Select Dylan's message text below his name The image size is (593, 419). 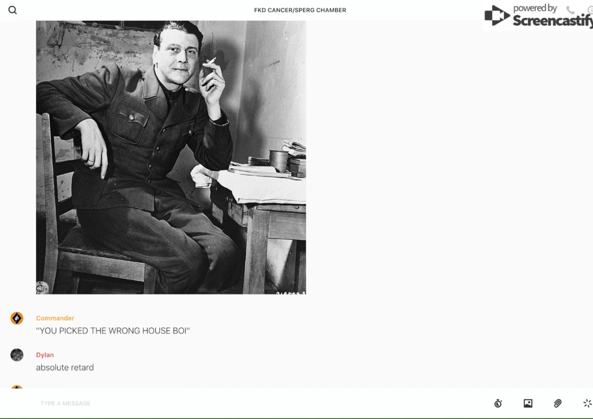pos(65,368)
